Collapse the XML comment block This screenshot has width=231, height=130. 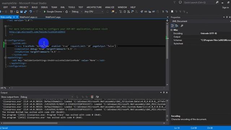click(x=5, y=26)
